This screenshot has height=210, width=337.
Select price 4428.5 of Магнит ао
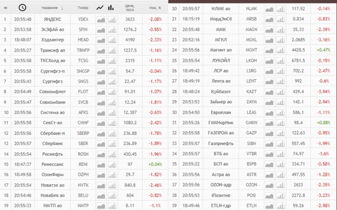tap(298, 50)
